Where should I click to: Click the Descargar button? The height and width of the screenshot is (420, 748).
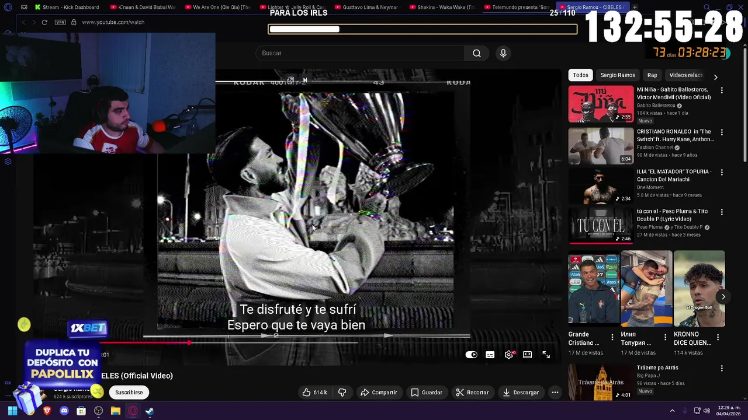pos(521,393)
